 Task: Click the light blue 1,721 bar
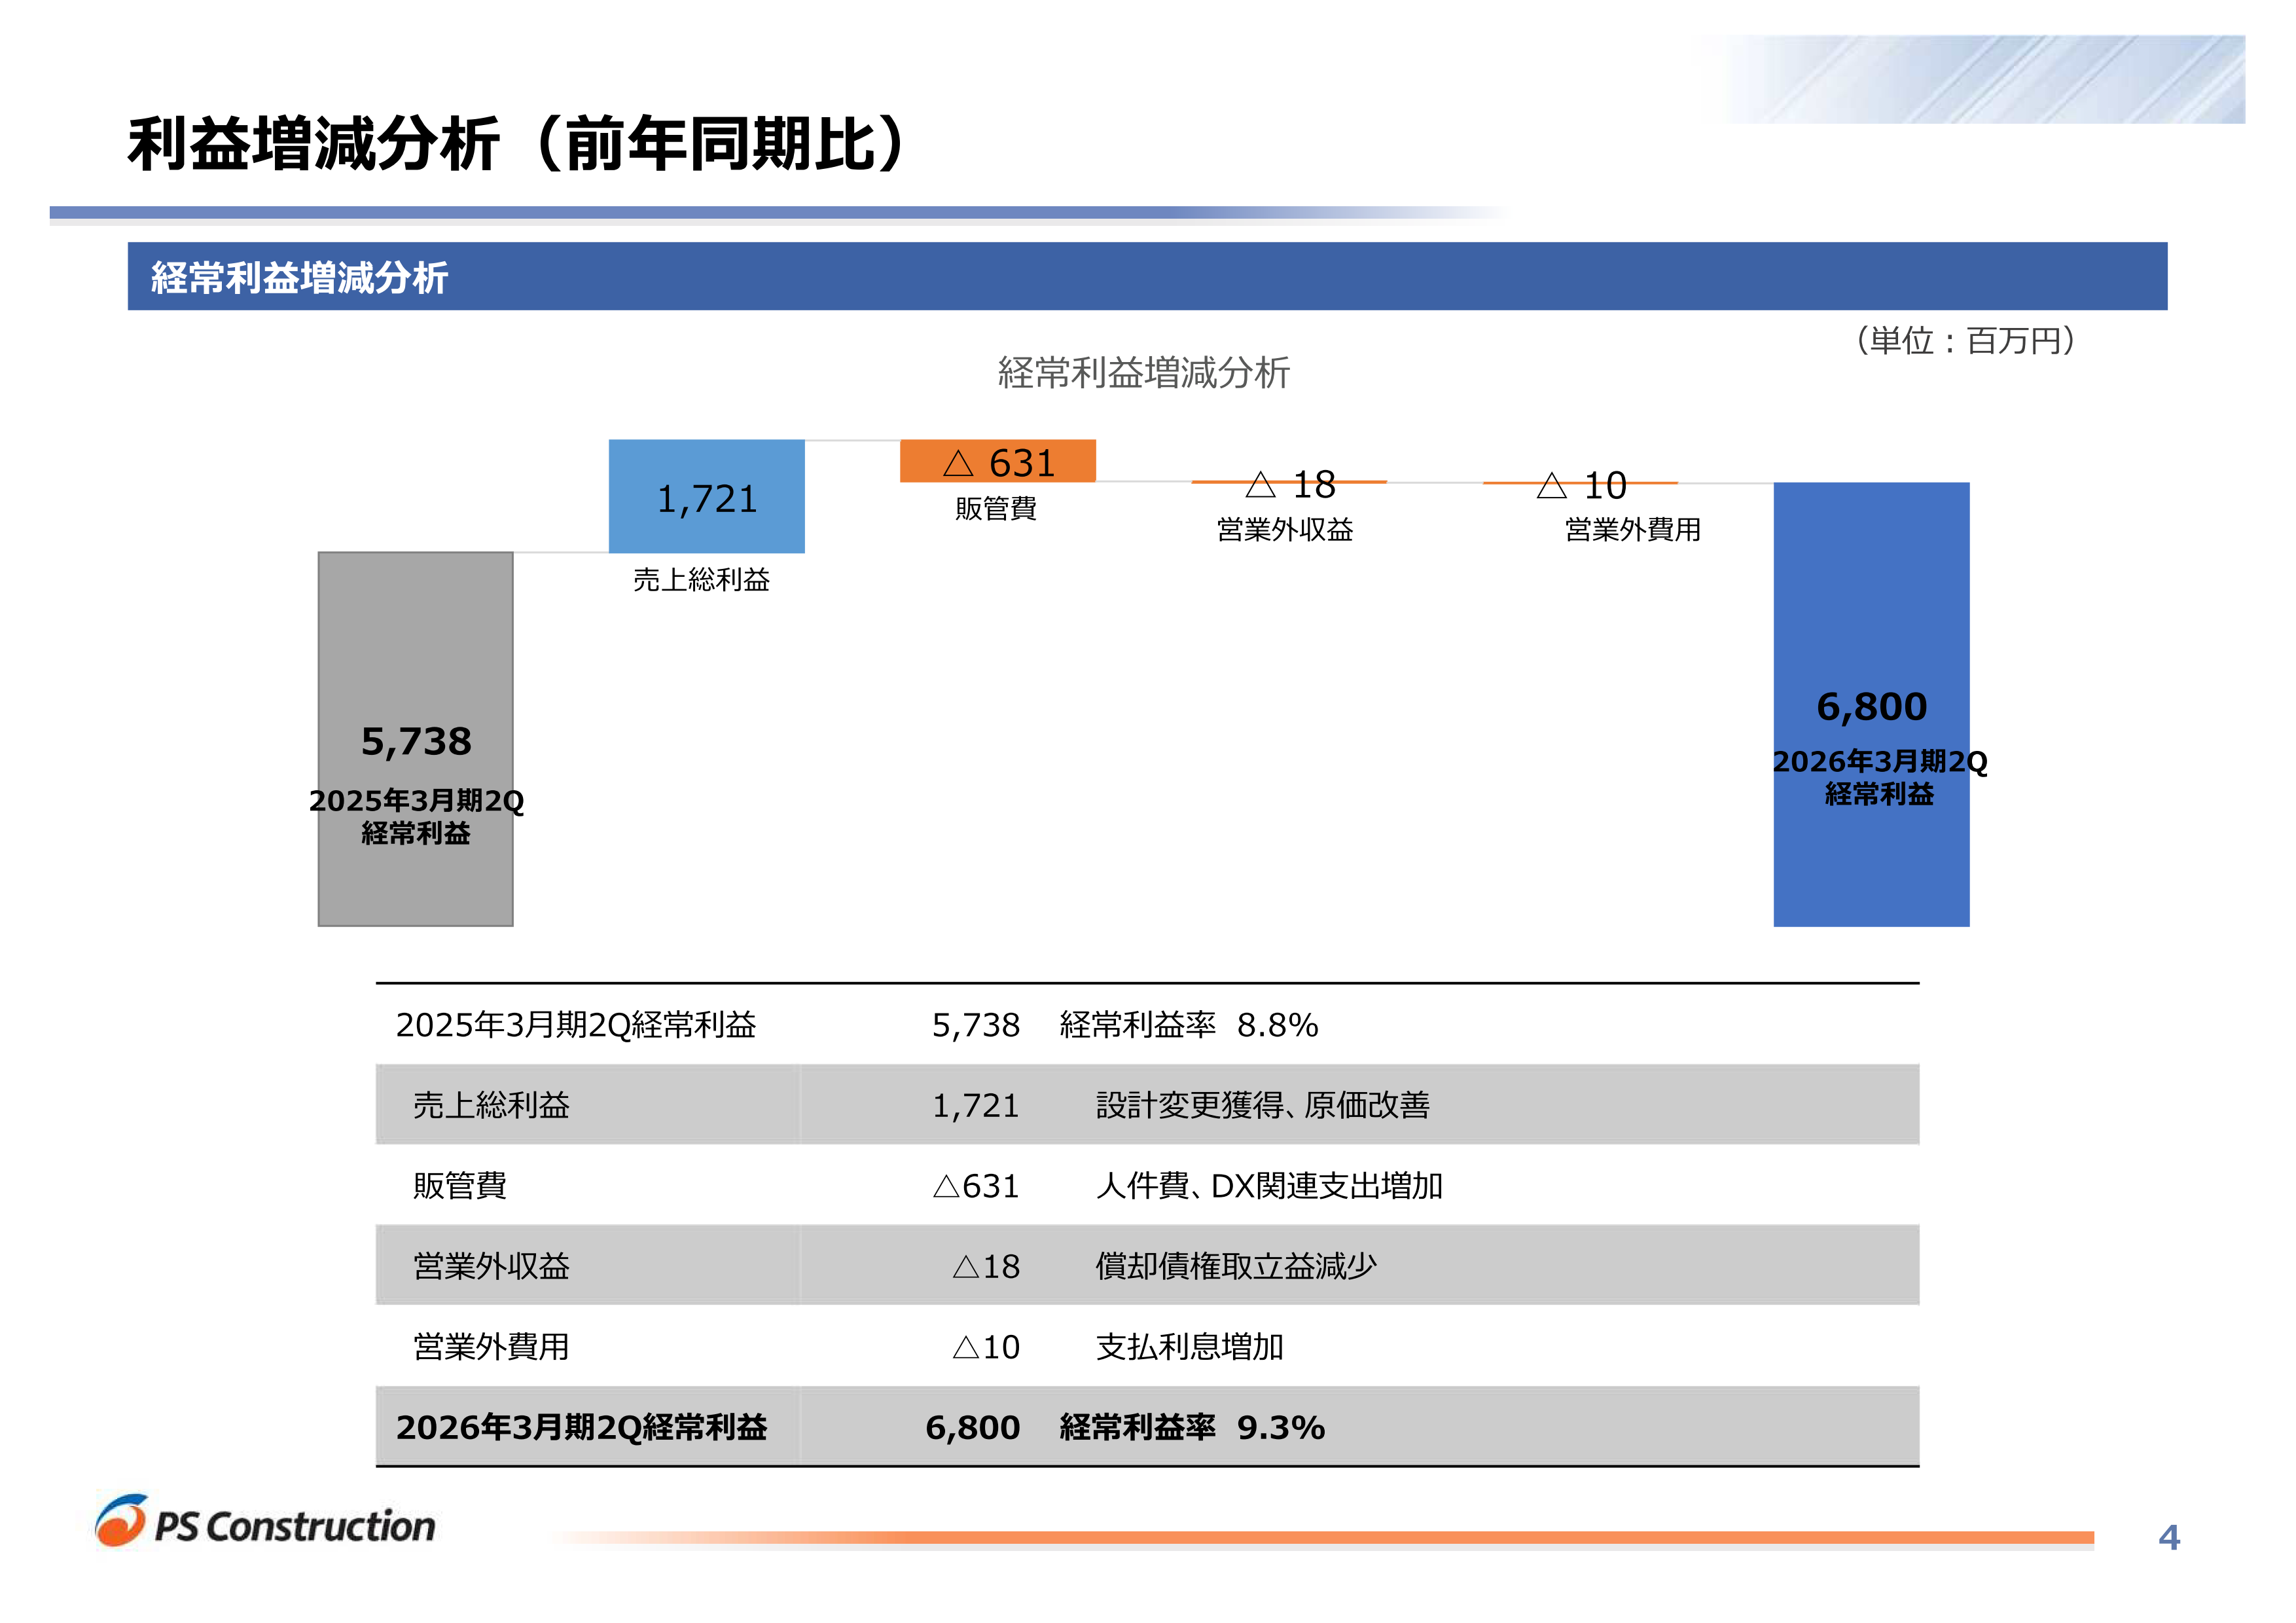(x=706, y=497)
